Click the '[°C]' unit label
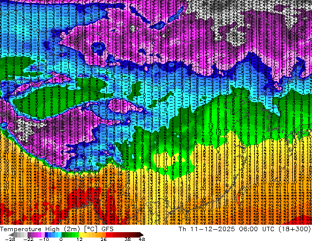Image resolution: width=312 pixels, height=241 pixels. pos(91,229)
